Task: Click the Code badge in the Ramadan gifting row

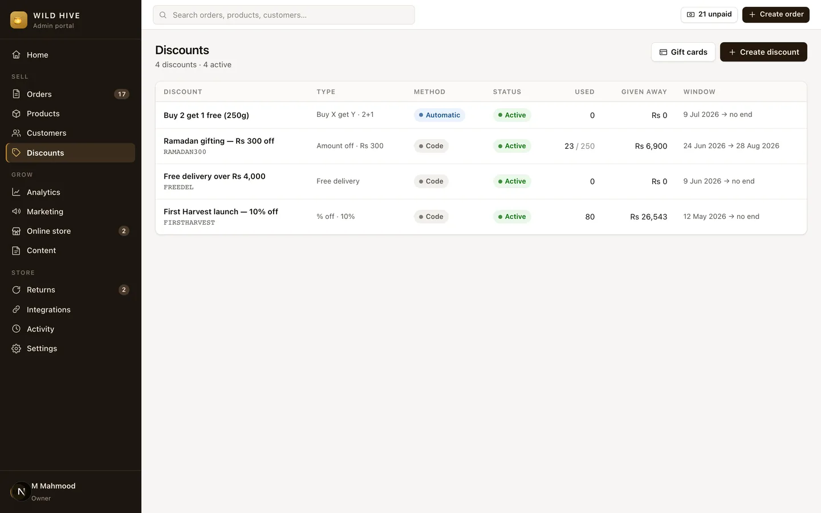Action: (x=431, y=146)
